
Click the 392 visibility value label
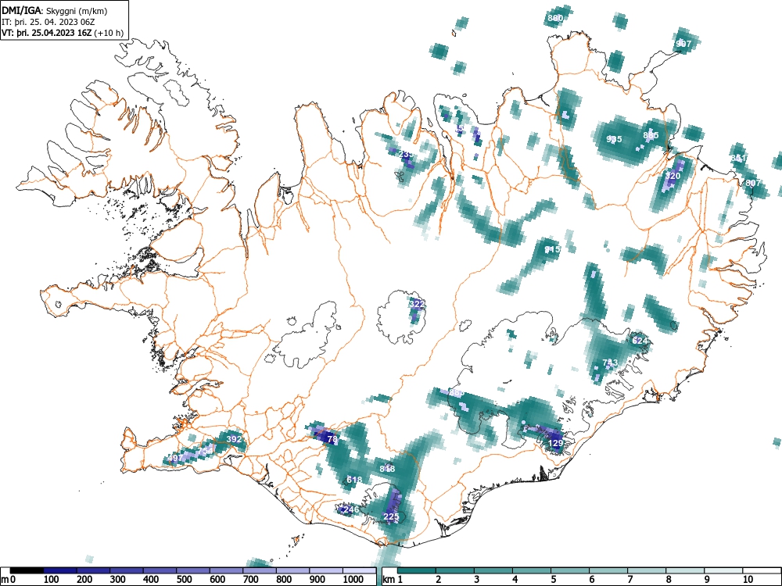234,439
